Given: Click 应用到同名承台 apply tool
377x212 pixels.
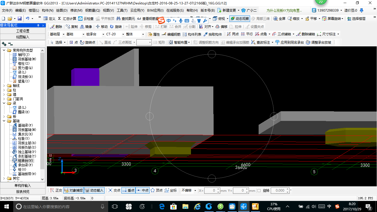Looking at the screenshot, I should [x=290, y=42].
